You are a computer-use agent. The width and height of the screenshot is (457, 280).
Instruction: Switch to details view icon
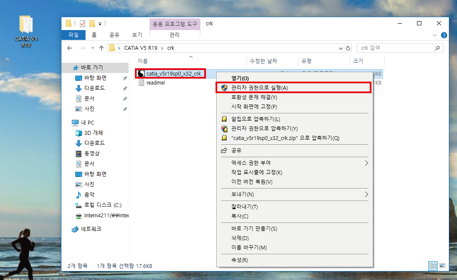point(433,266)
